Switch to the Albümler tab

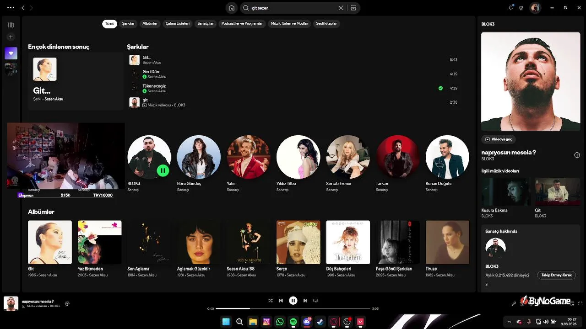pyautogui.click(x=150, y=24)
